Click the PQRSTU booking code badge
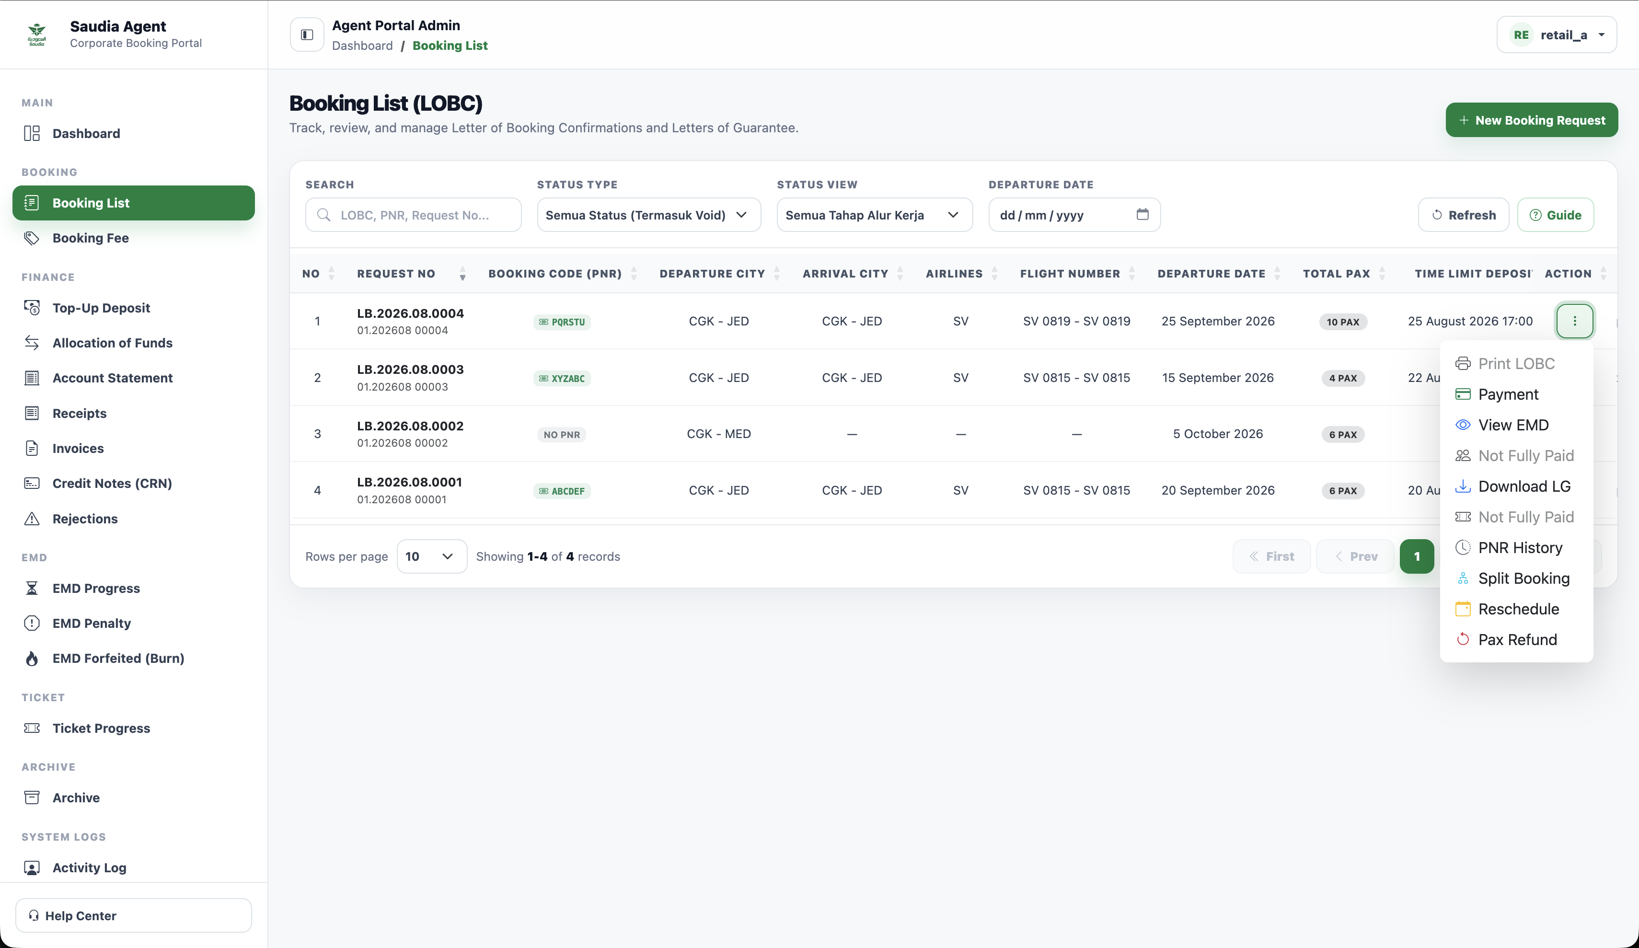Viewport: 1639px width, 948px height. coord(562,322)
